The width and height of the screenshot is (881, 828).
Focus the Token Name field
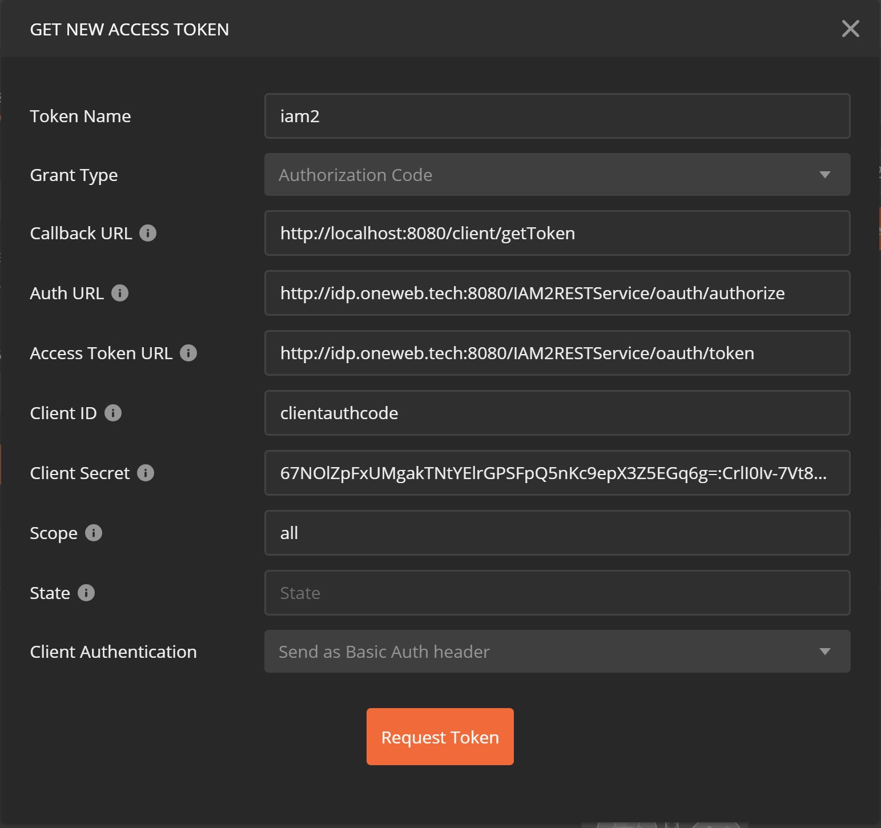coord(557,116)
